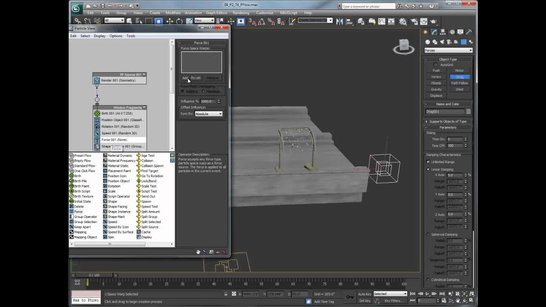Open the Create Selection Set dropdown
Image resolution: width=546 pixels, height=307 pixels.
[x=315, y=20]
